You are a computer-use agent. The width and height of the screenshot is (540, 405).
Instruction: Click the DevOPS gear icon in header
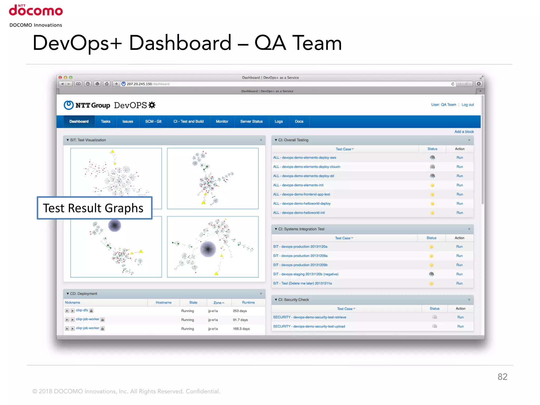[152, 105]
